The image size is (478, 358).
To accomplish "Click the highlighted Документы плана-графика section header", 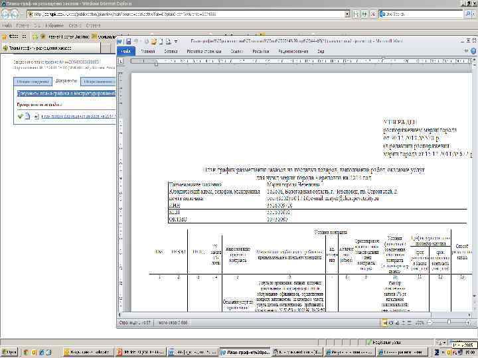I will (66, 93).
